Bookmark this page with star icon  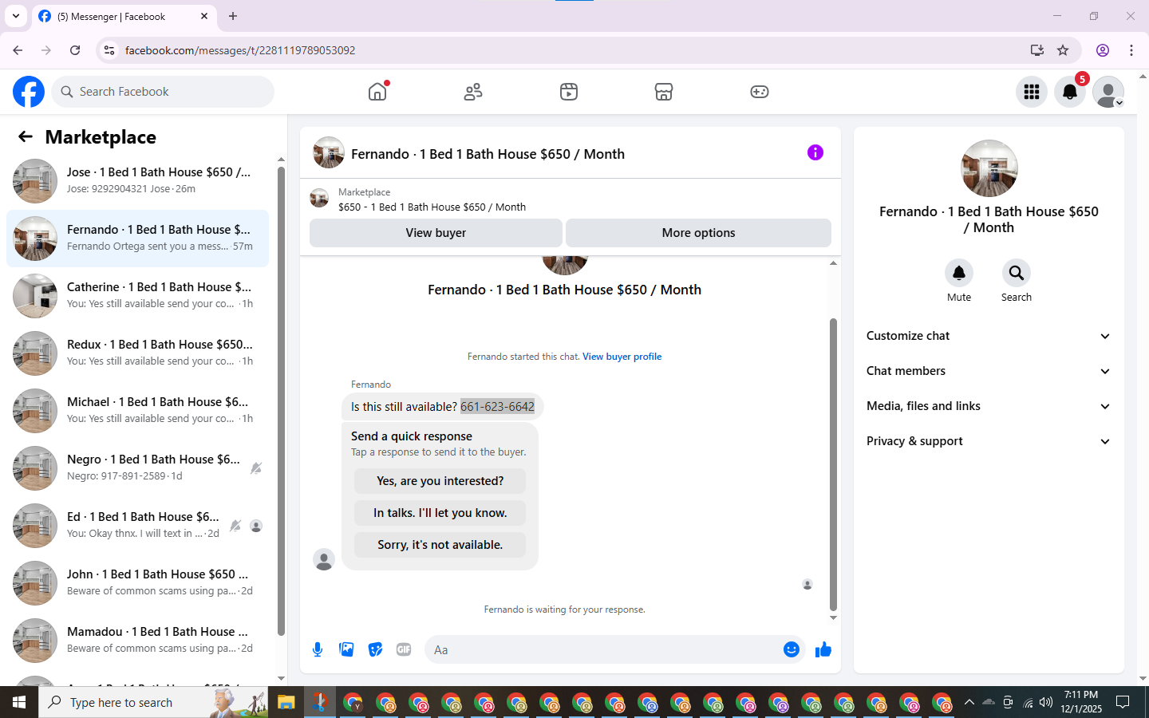[x=1063, y=50]
